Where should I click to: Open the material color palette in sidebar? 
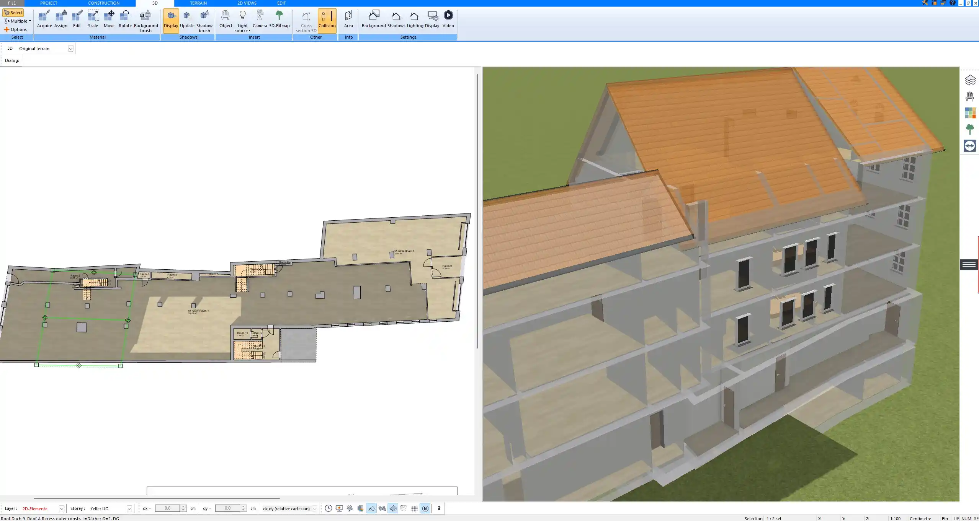click(x=970, y=113)
